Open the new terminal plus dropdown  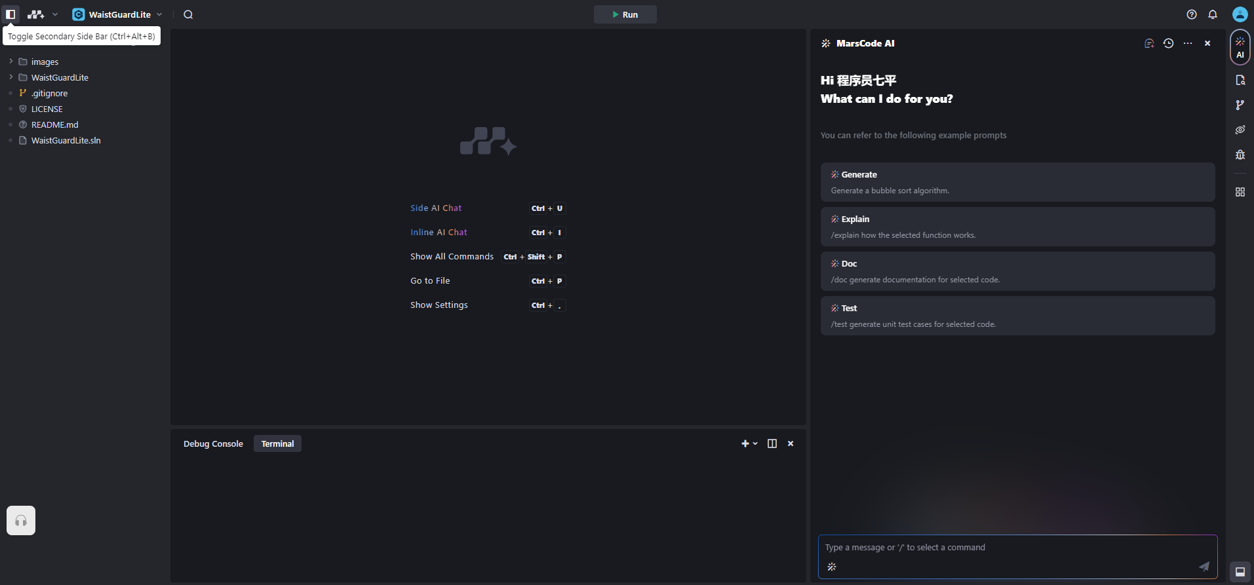[x=749, y=443]
